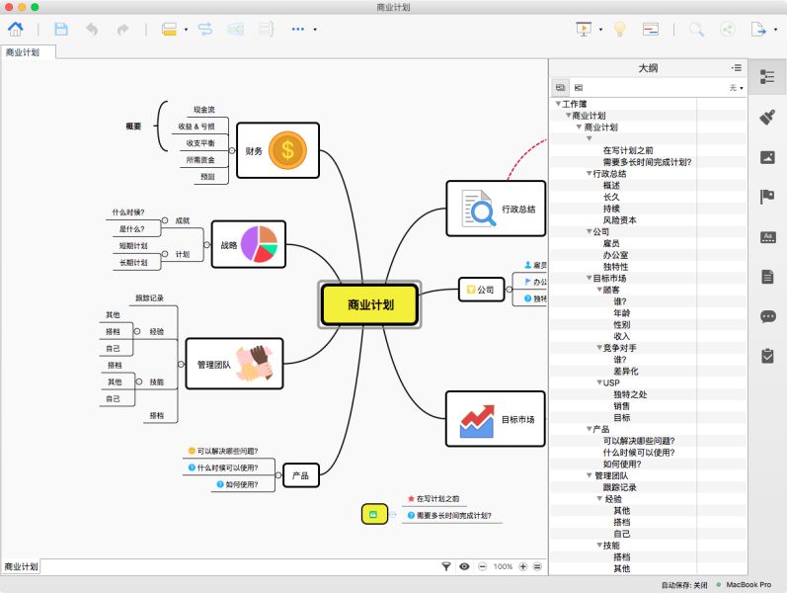This screenshot has width=787, height=593.
Task: Open the themes sidebar icon
Action: point(767,237)
